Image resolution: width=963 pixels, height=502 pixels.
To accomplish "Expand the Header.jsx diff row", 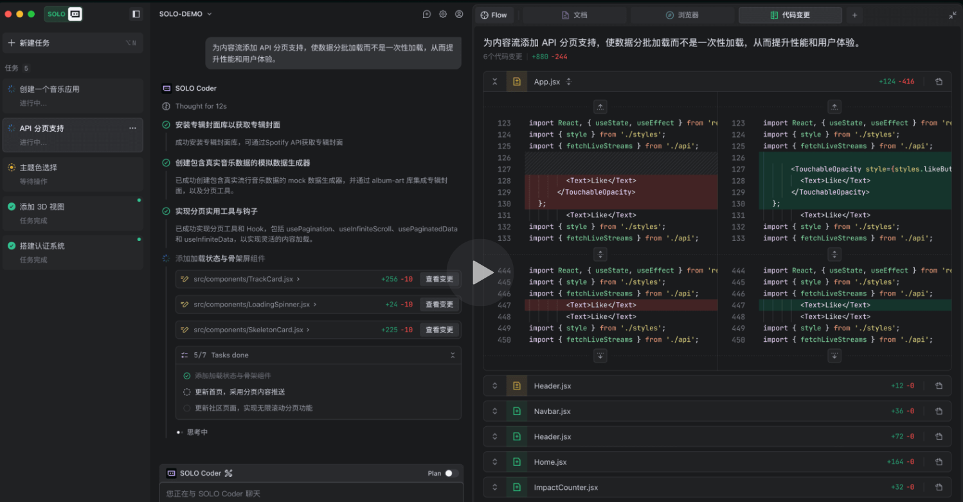I will (x=494, y=385).
